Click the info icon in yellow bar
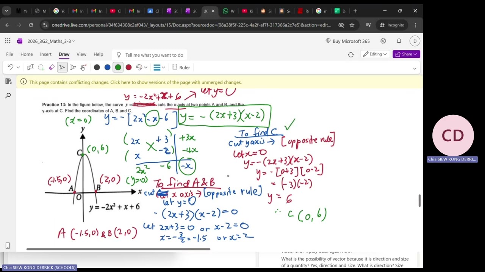Image resolution: width=485 pixels, height=272 pixels. tap(23, 82)
